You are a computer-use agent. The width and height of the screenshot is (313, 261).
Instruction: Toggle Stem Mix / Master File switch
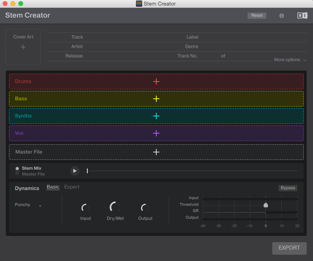(x=17, y=171)
